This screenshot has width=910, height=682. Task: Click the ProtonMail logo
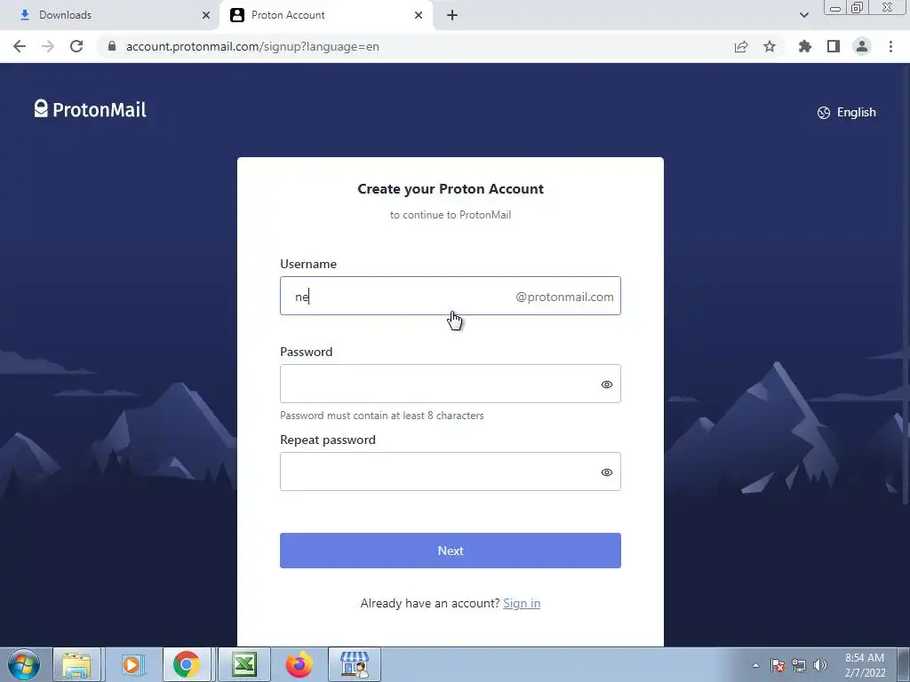click(90, 109)
